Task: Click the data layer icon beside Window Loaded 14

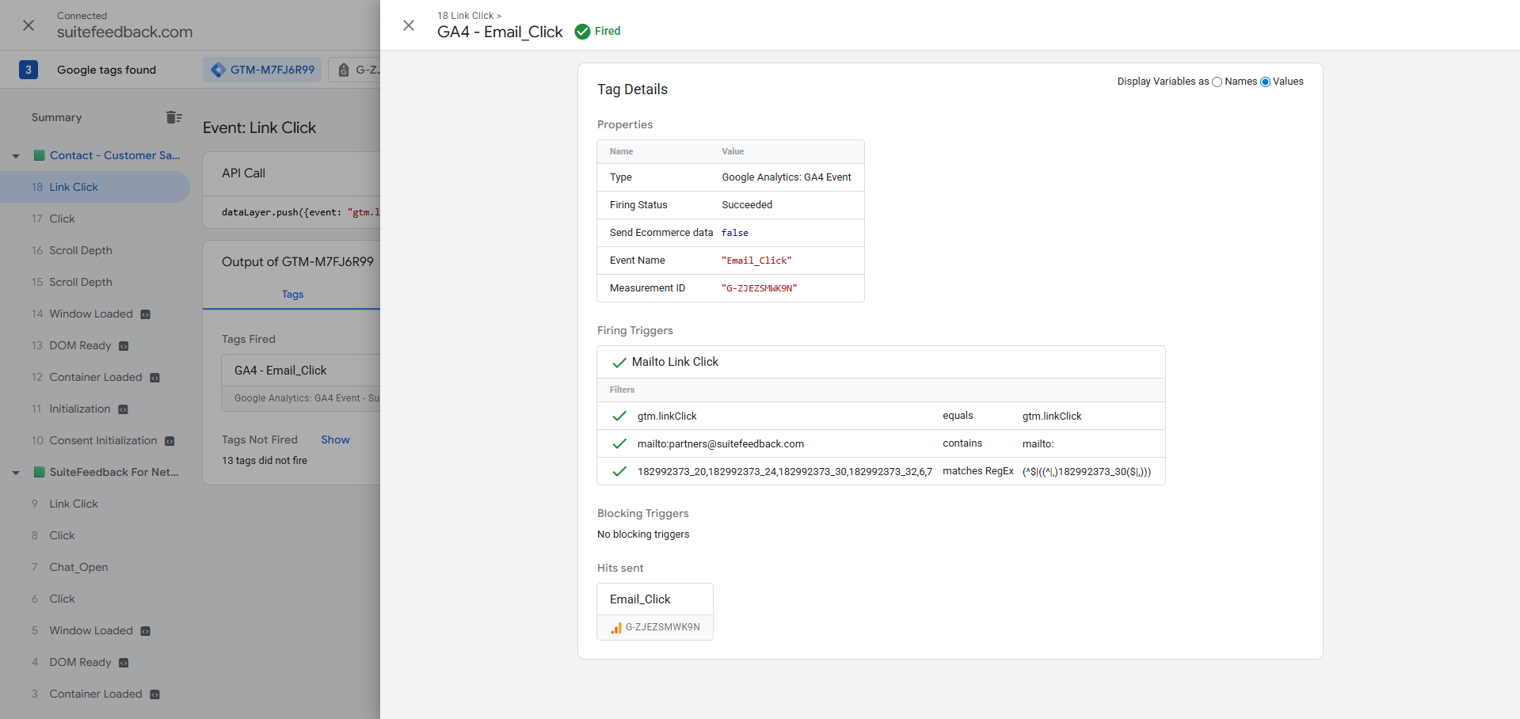Action: pos(146,314)
